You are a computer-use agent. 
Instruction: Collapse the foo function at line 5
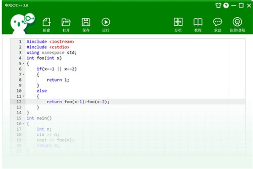[x=23, y=64]
